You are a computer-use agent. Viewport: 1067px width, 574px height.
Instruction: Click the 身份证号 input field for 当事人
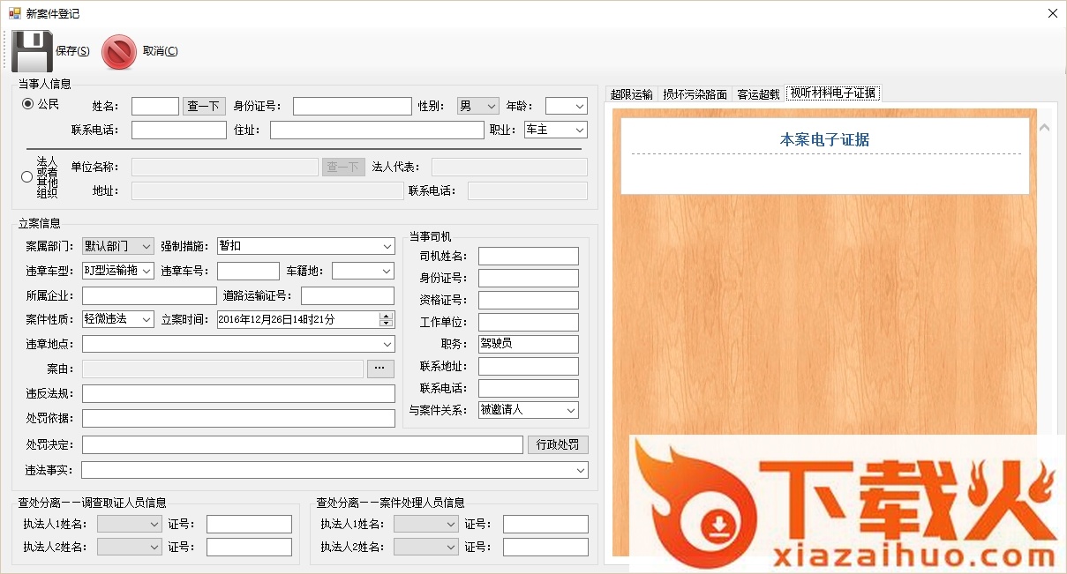(x=352, y=106)
